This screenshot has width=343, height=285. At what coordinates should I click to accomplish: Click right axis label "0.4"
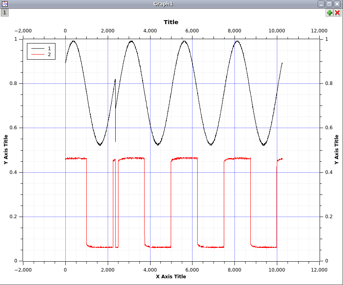(x=329, y=172)
